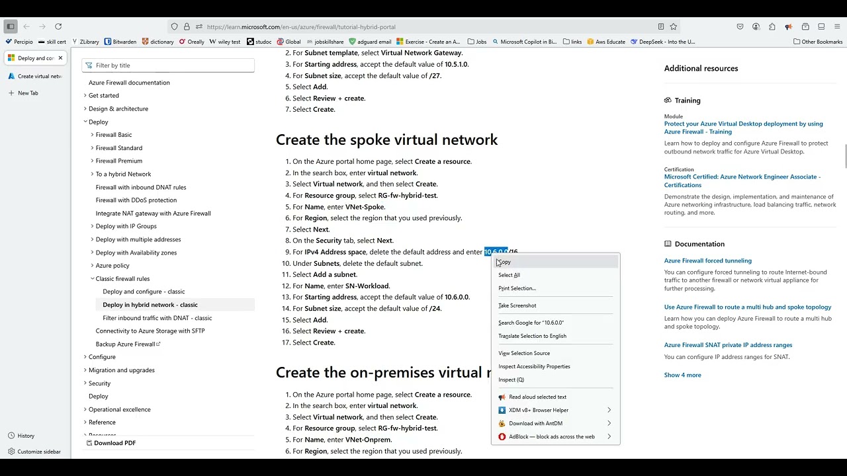
Task: Choose Inspect (Q) in context menu
Action: tap(555, 379)
